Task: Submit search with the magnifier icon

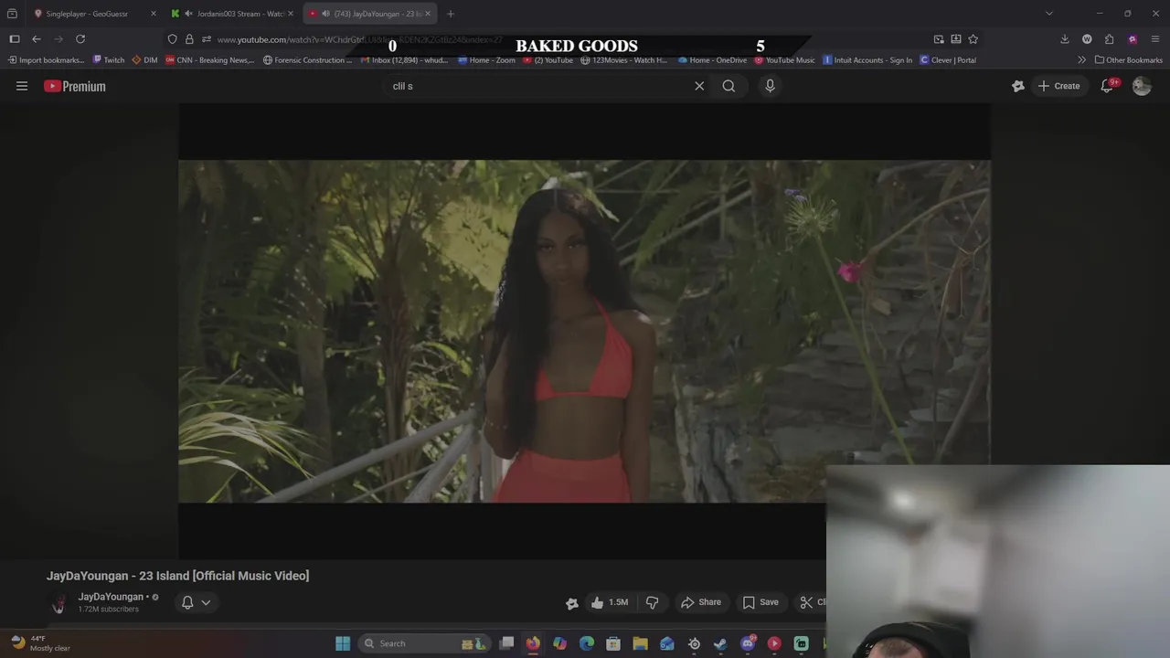Action: pyautogui.click(x=729, y=86)
